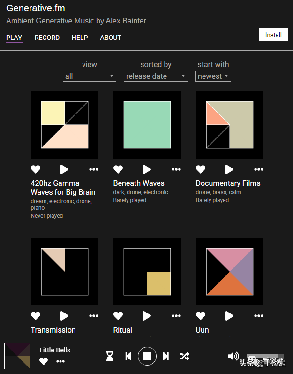Open the view filter dropdown
Viewport: 293px width, 374px height.
coord(90,76)
